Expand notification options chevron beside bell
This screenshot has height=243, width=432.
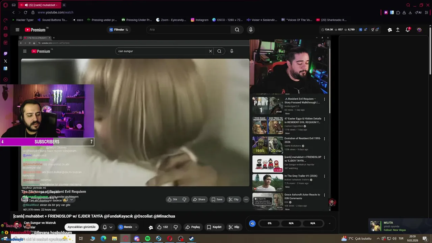111,227
